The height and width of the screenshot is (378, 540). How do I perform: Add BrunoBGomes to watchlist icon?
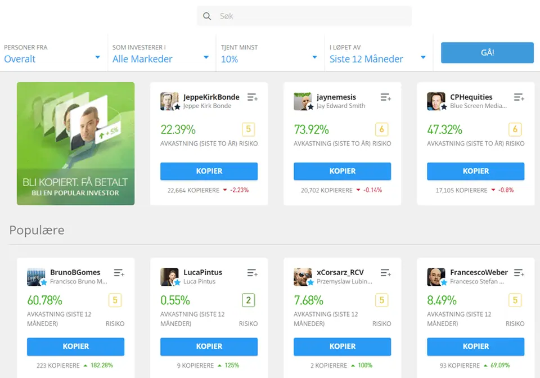pyautogui.click(x=119, y=273)
